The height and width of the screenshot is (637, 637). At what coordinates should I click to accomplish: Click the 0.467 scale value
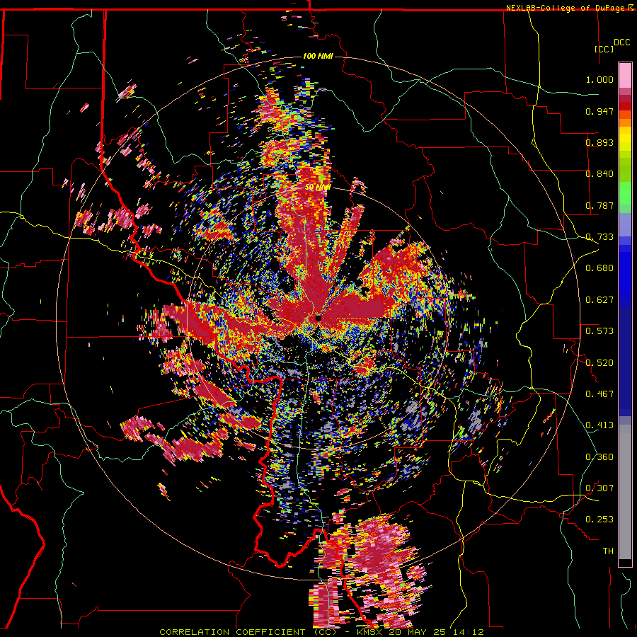click(599, 394)
